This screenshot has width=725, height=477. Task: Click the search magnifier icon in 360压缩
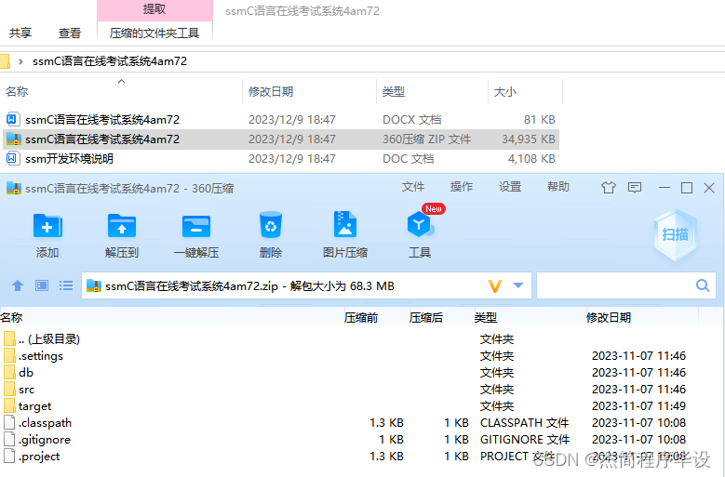tap(703, 285)
